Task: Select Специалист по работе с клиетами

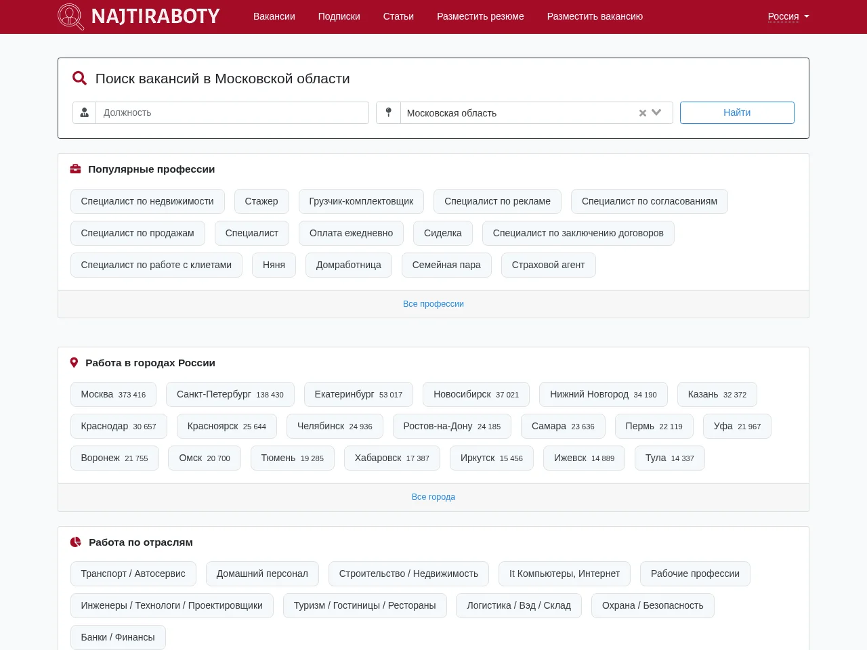Action: [156, 265]
